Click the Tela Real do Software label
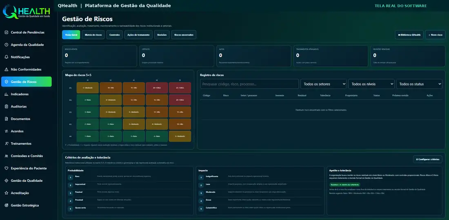Screen dimensions: 449x220 [x=400, y=6]
